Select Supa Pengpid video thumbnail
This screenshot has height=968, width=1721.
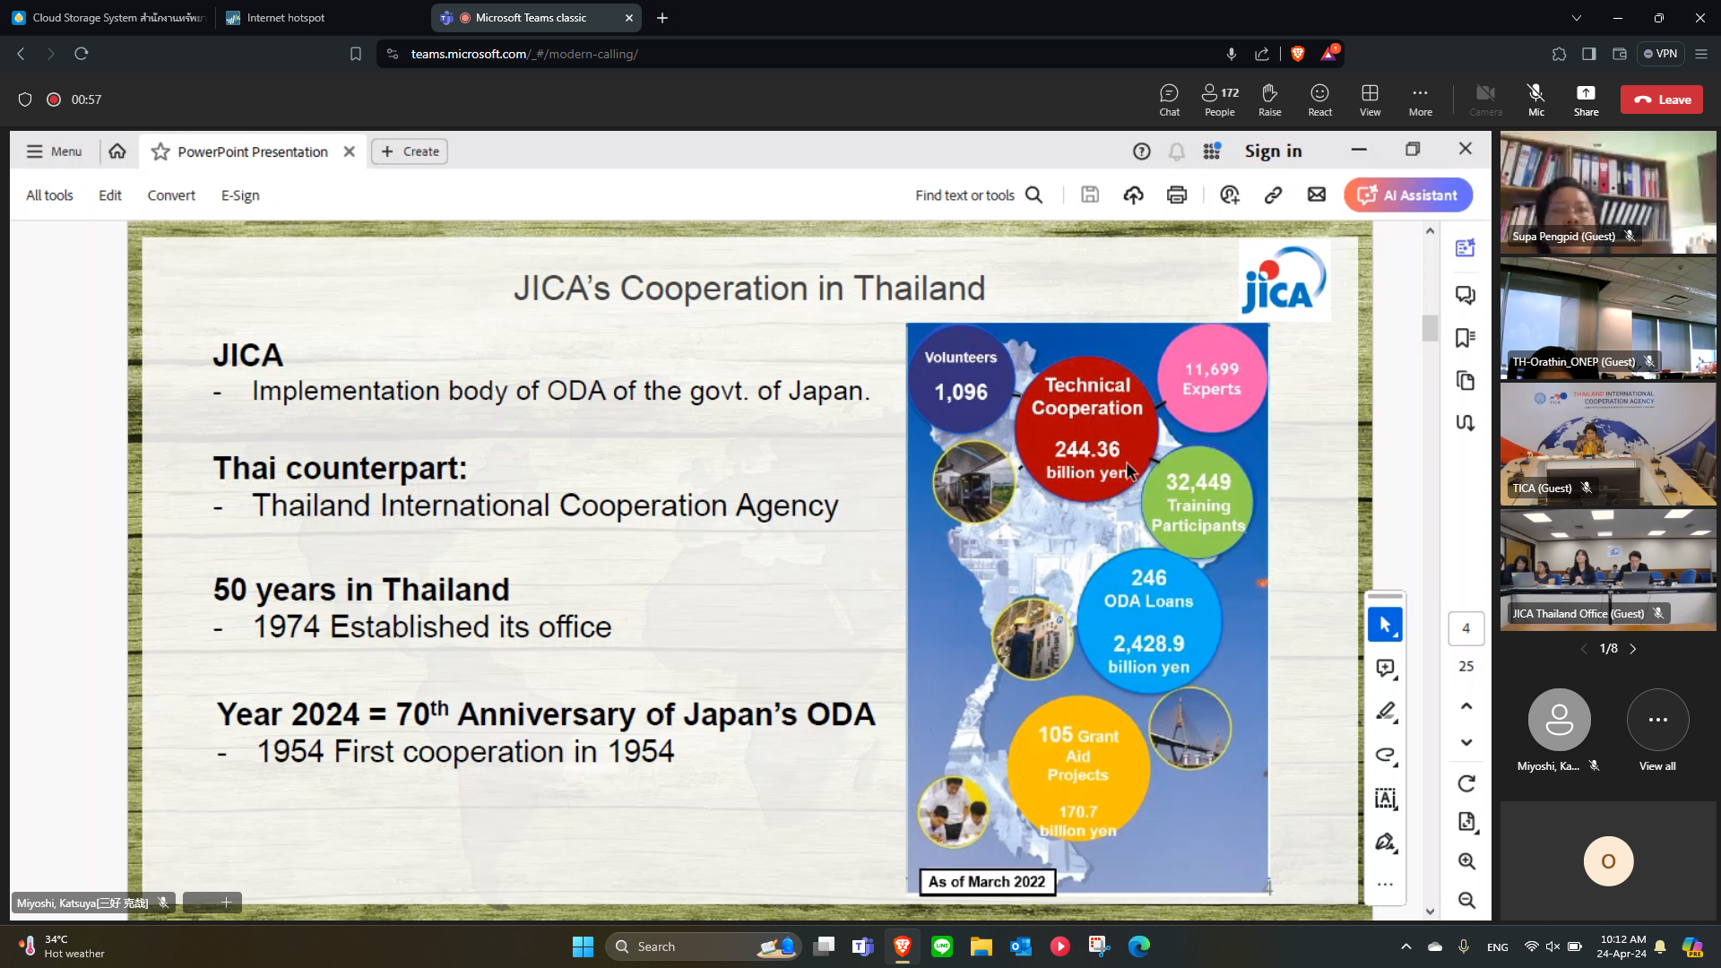click(x=1608, y=193)
